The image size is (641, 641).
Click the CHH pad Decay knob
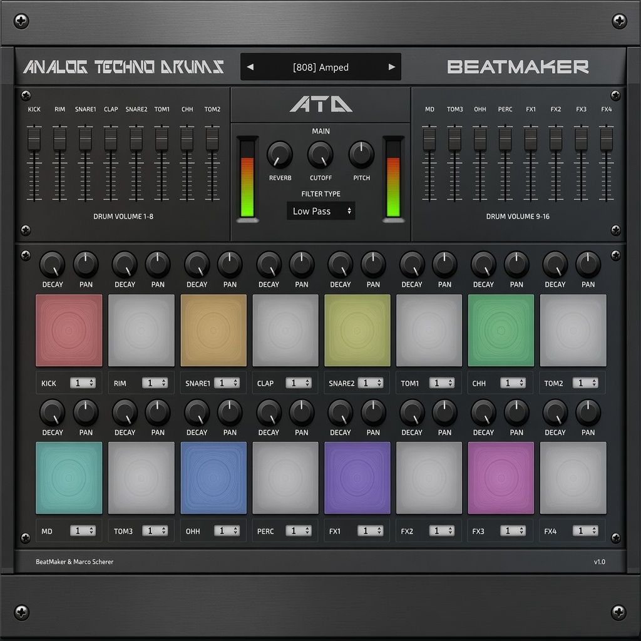coord(484,265)
